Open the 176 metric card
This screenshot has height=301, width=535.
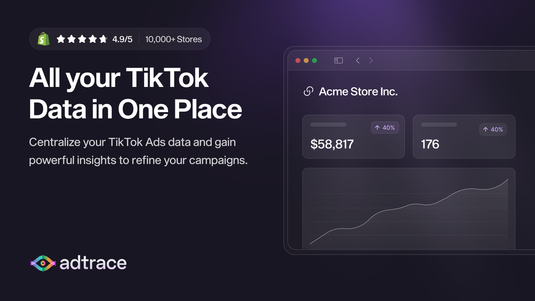pyautogui.click(x=464, y=137)
